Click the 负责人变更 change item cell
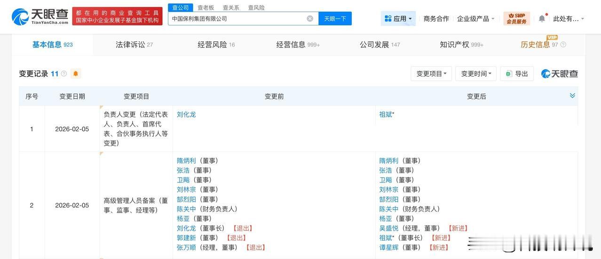This screenshot has width=601, height=259. [x=136, y=129]
